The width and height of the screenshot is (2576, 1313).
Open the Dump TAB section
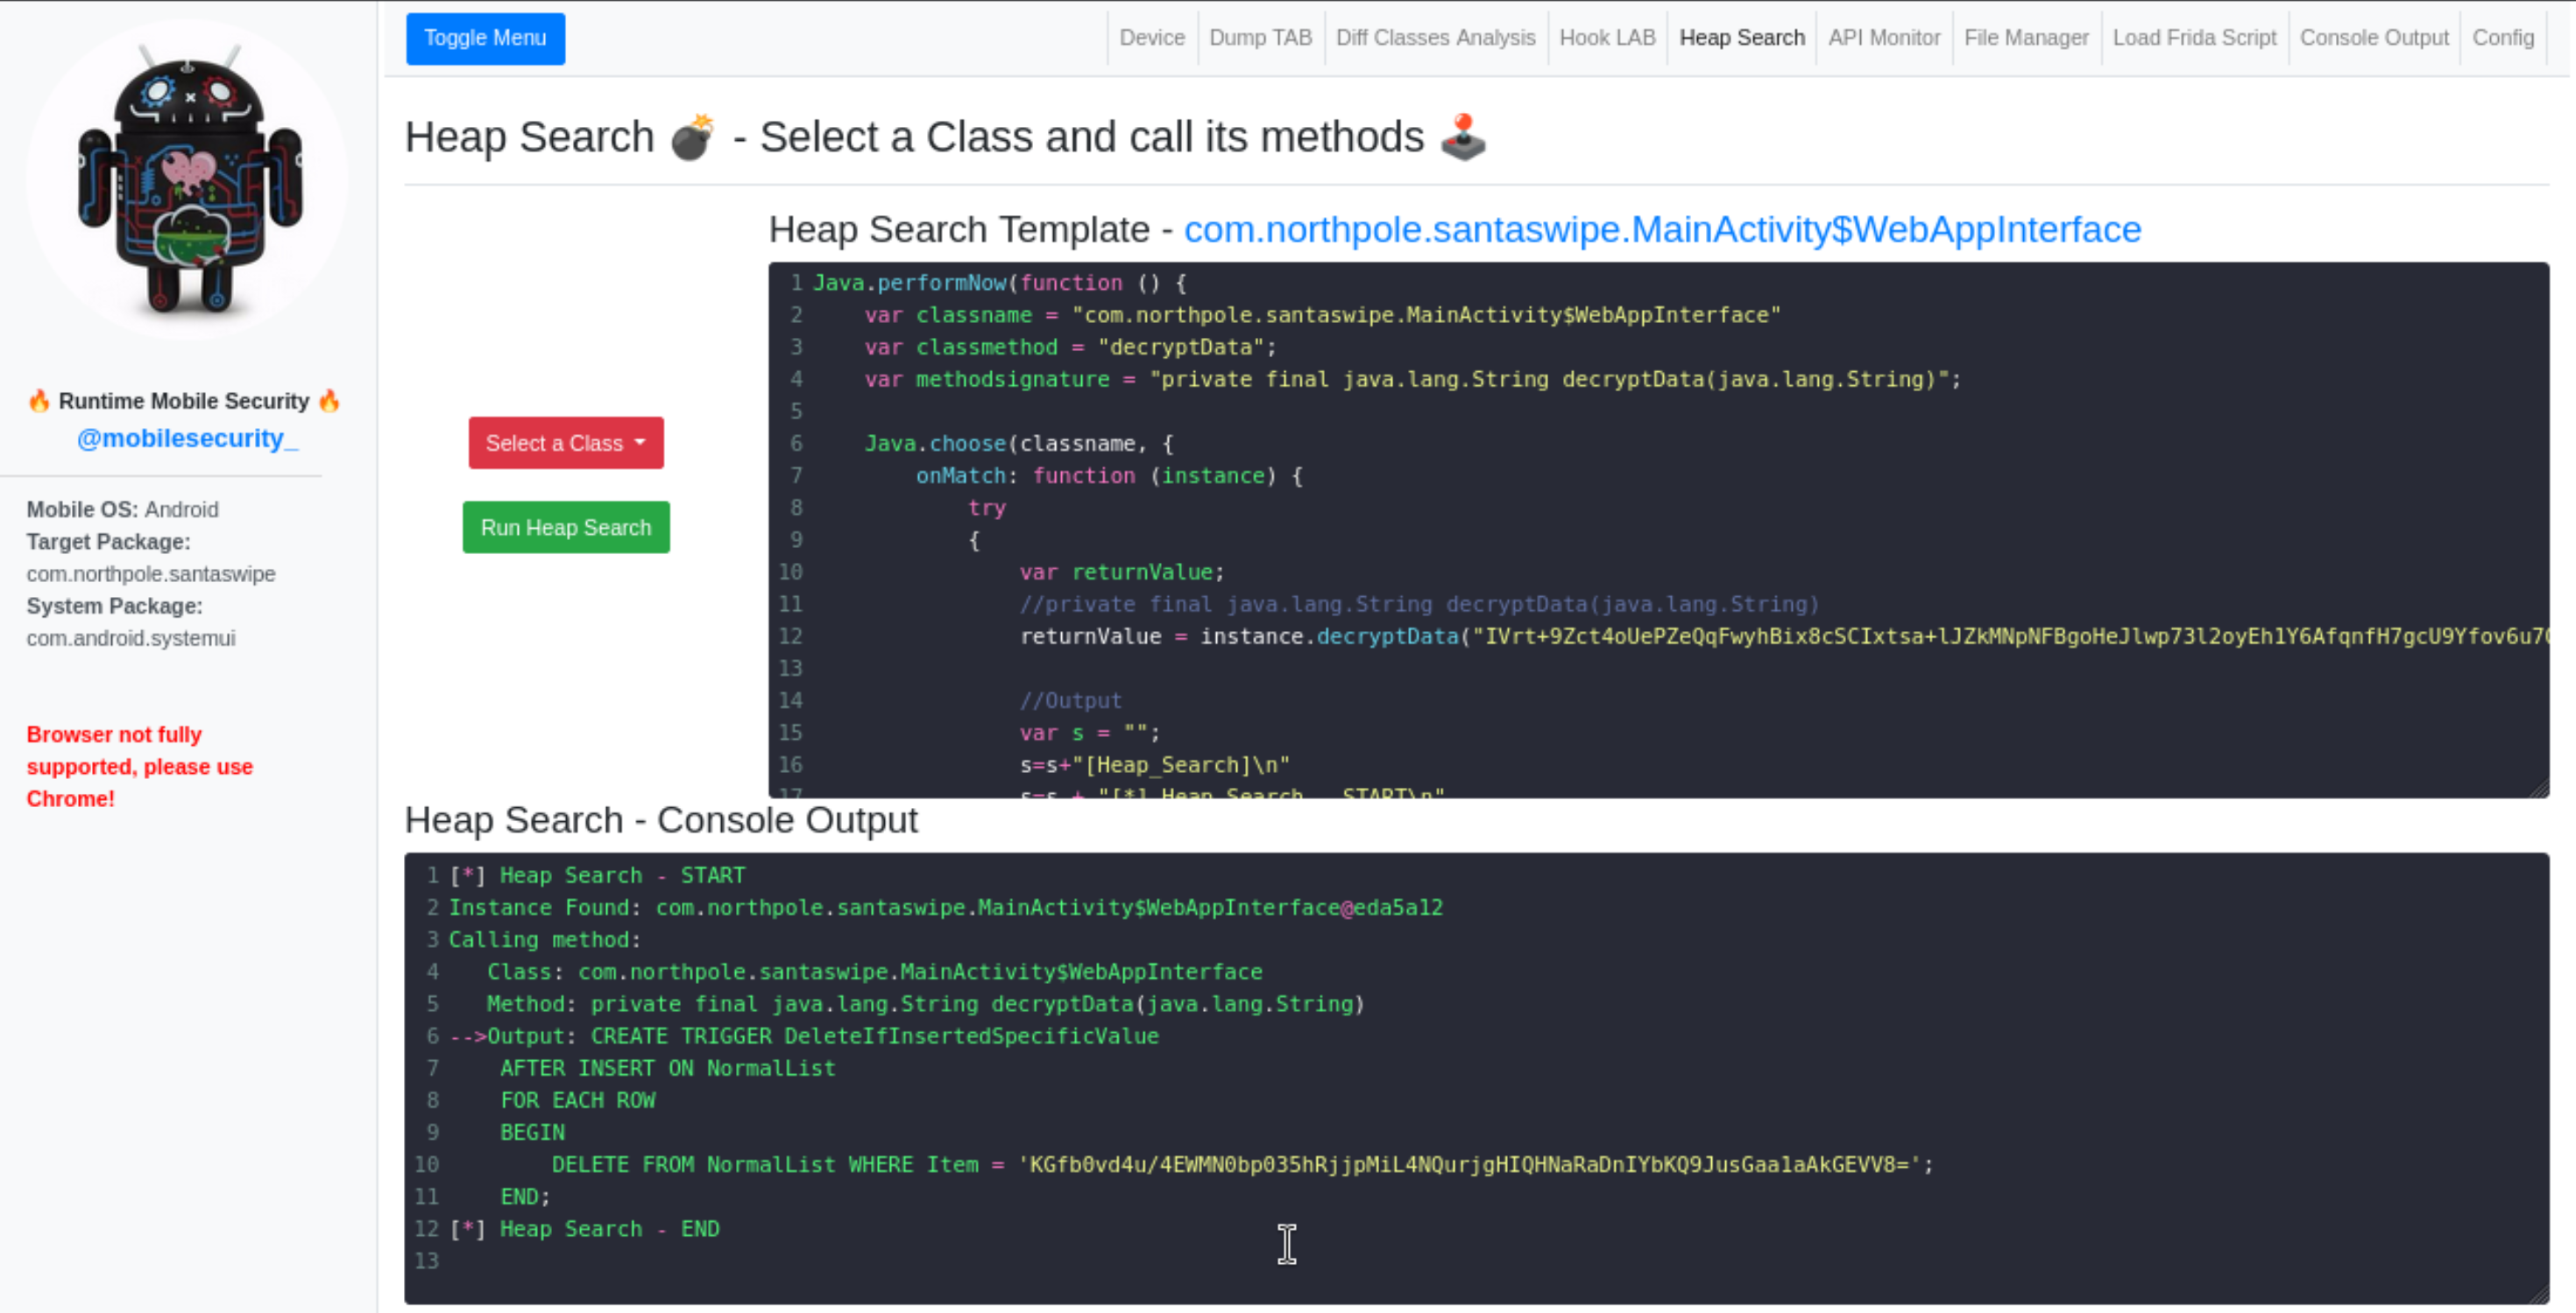[1260, 38]
